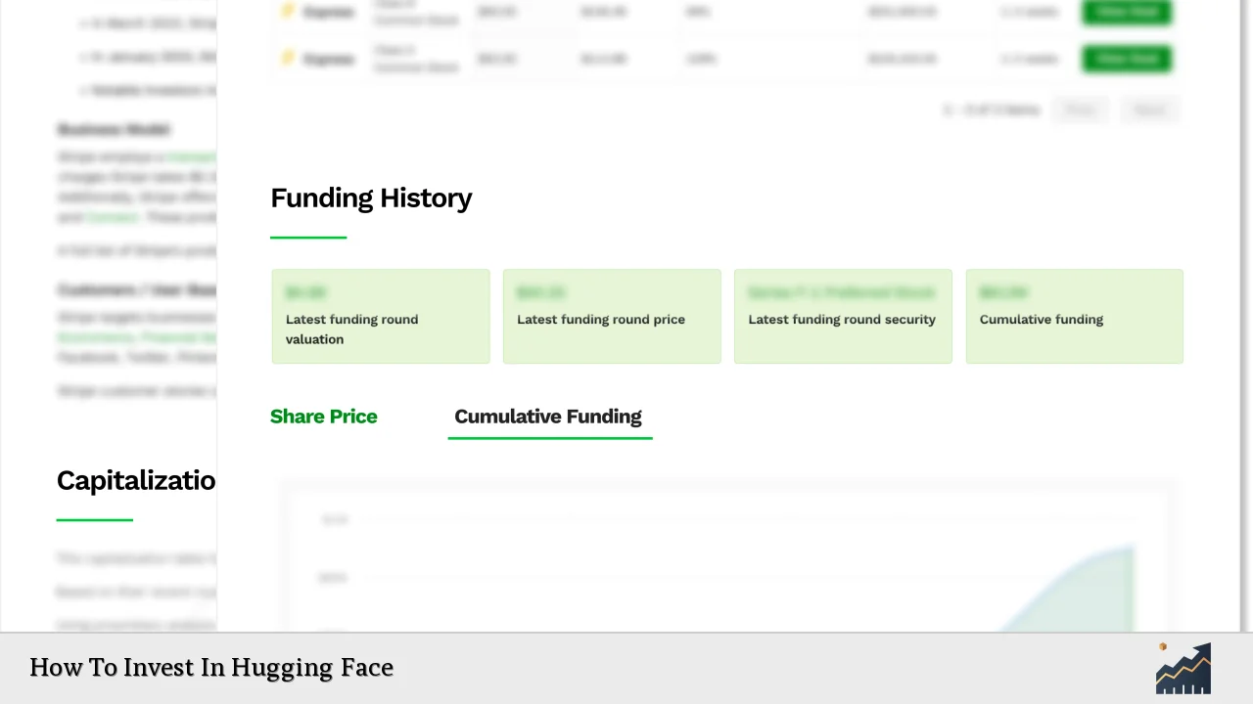Click the Capitalization section heading

point(136,481)
